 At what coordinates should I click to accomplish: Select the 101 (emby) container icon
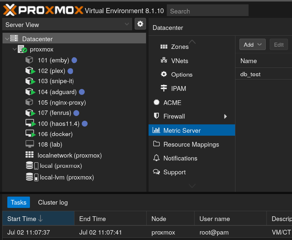[29, 60]
